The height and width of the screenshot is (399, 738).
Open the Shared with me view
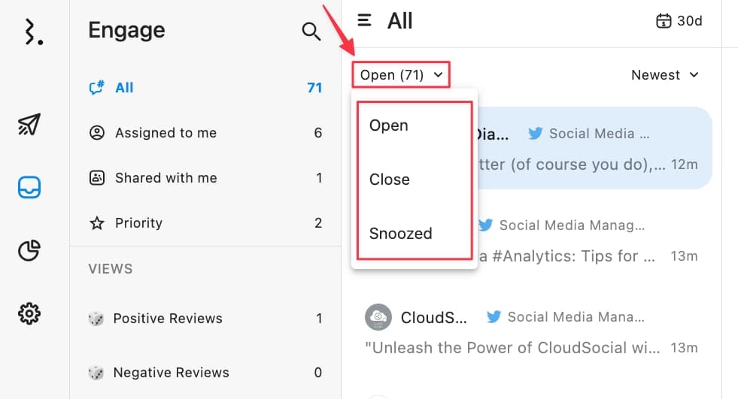pos(166,178)
